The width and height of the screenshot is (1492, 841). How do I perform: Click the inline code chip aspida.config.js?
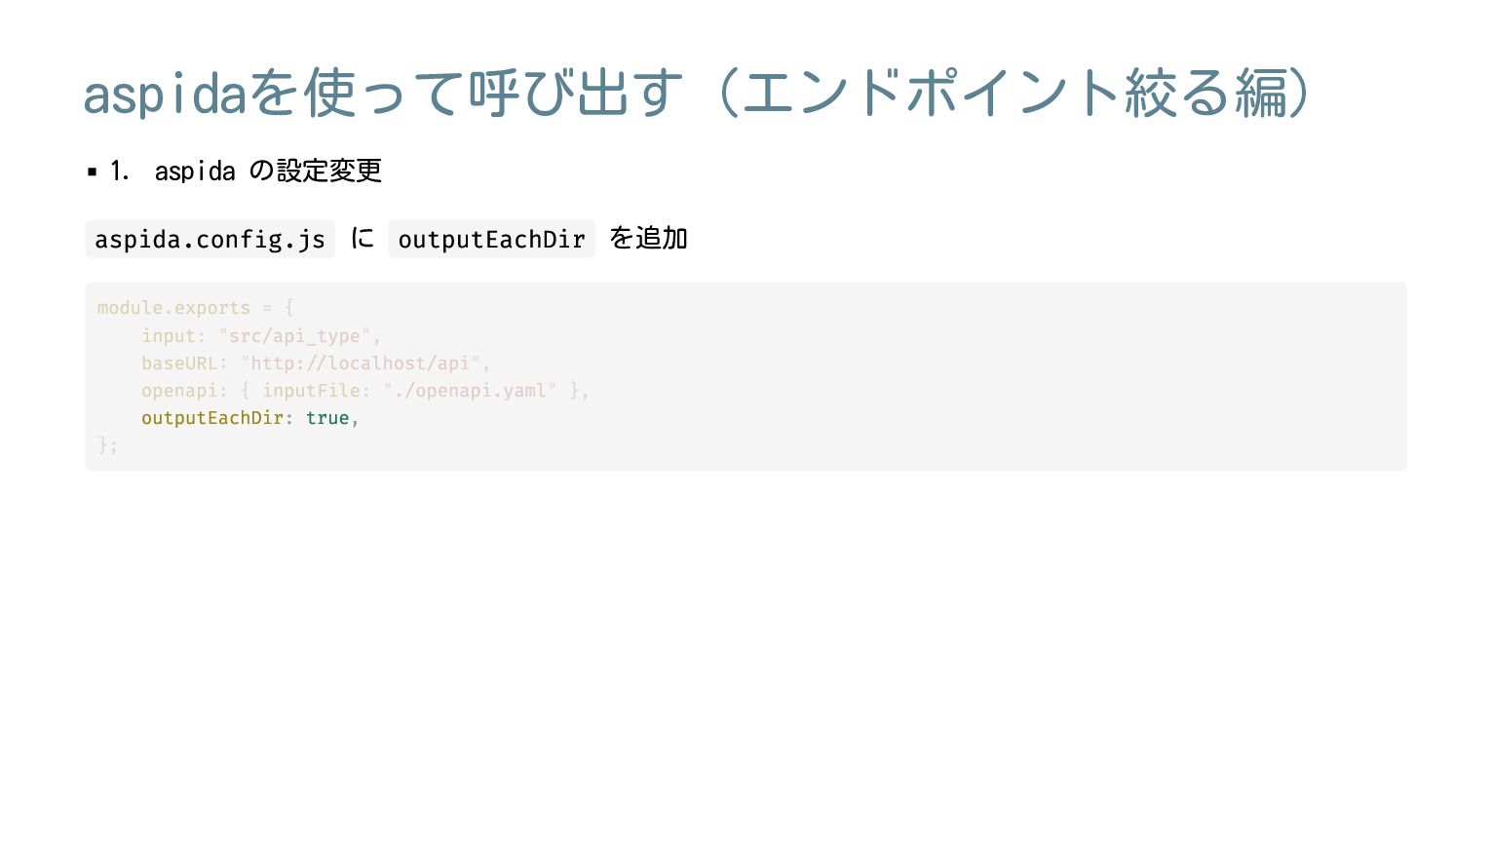click(x=210, y=240)
